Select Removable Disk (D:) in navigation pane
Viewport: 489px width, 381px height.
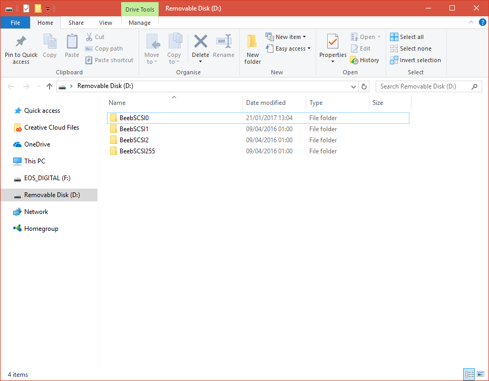click(x=49, y=195)
